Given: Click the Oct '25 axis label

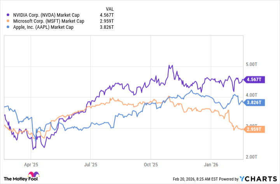Looking at the screenshot, I should pyautogui.click(x=150, y=165).
